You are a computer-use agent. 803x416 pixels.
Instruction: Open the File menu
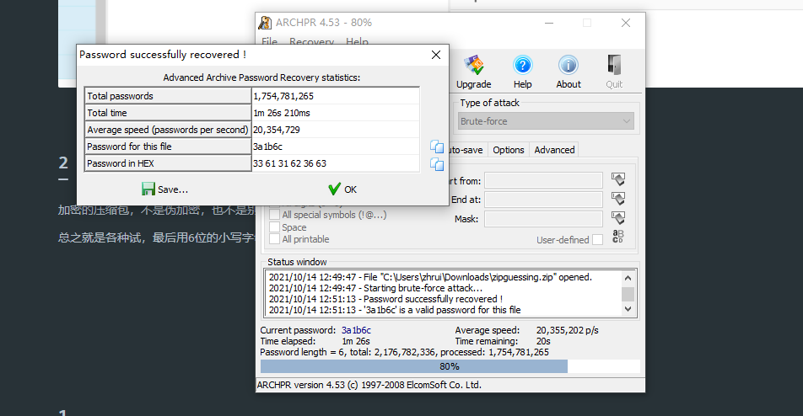(269, 41)
